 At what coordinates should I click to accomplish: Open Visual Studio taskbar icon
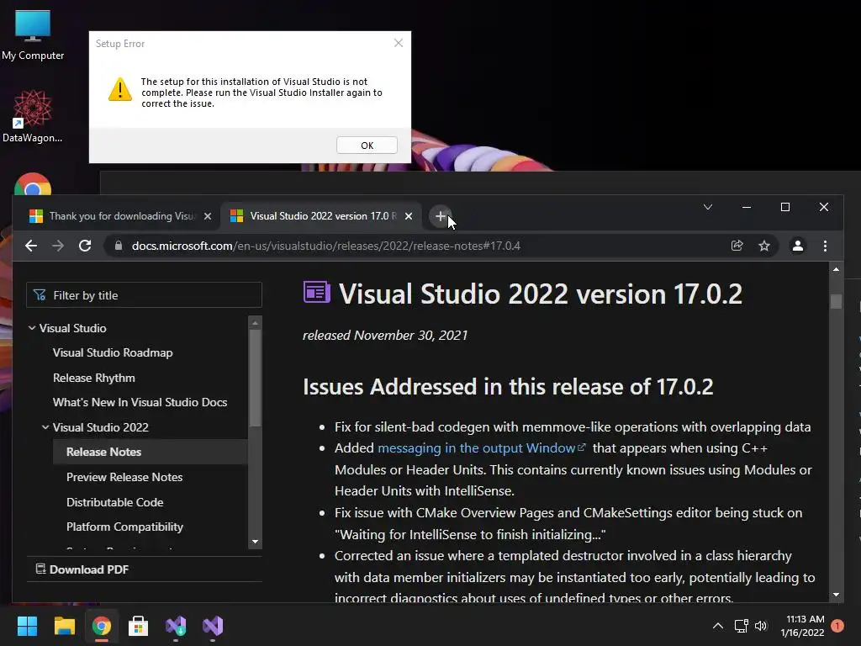[x=213, y=626]
